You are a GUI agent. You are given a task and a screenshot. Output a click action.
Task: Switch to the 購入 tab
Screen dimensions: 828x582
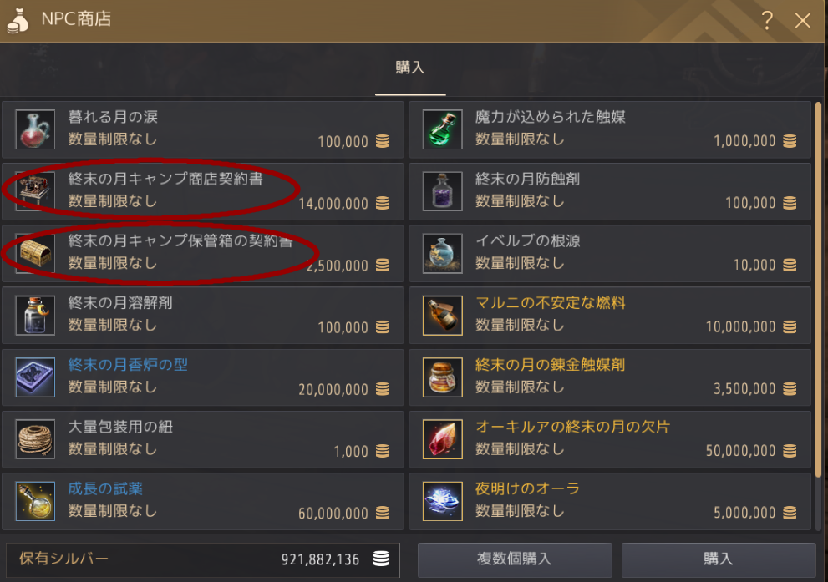410,68
